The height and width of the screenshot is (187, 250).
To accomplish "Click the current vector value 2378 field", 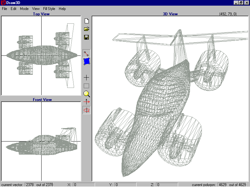I will 39,185.
